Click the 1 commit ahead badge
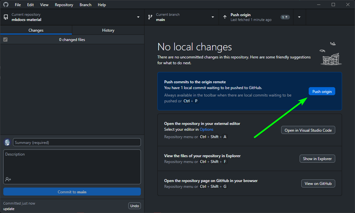This screenshot has width=355, height=213. (x=285, y=17)
